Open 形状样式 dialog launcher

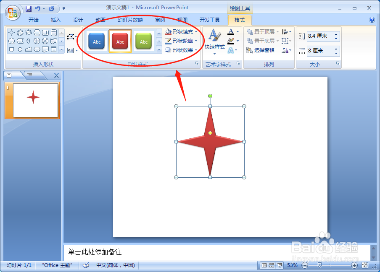[197, 63]
